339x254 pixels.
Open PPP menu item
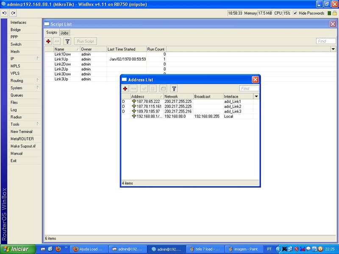point(25,37)
